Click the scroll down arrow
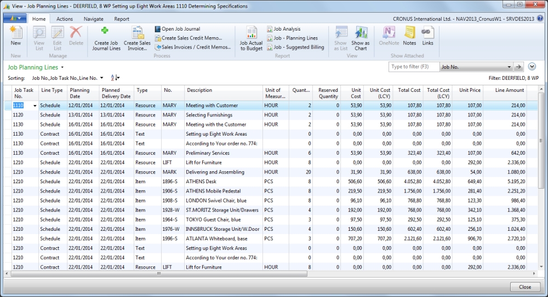The image size is (548, 297). [x=541, y=266]
